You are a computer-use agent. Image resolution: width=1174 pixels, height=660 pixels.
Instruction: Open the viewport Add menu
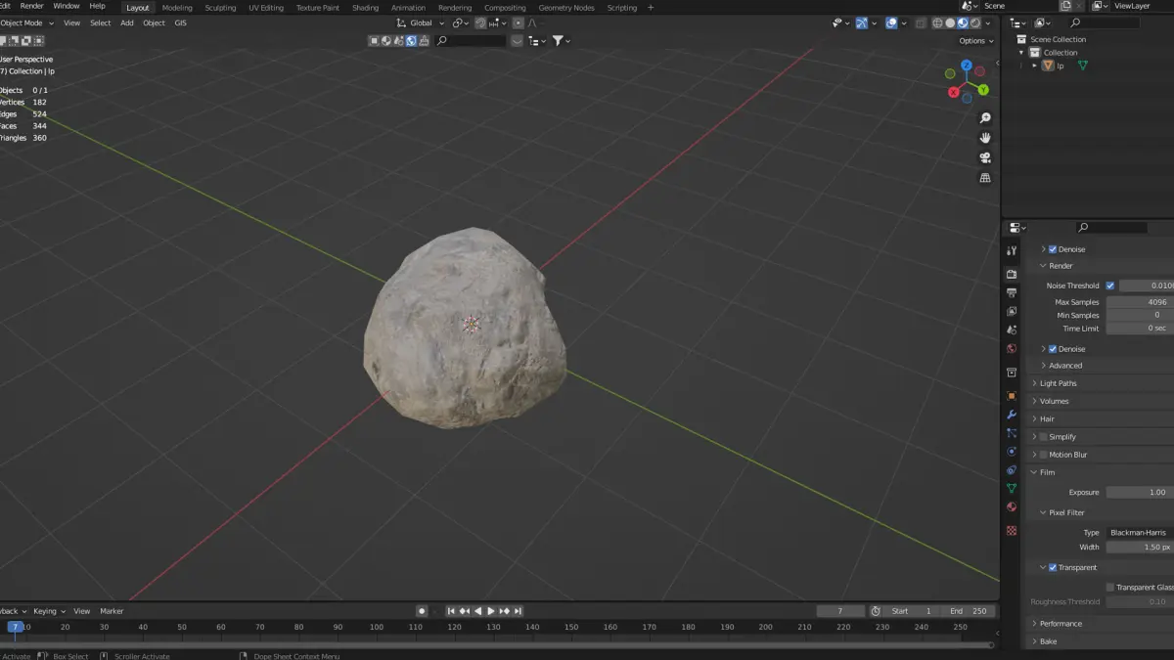(127, 23)
